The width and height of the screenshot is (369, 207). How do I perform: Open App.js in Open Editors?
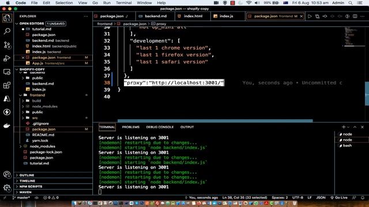37,63
